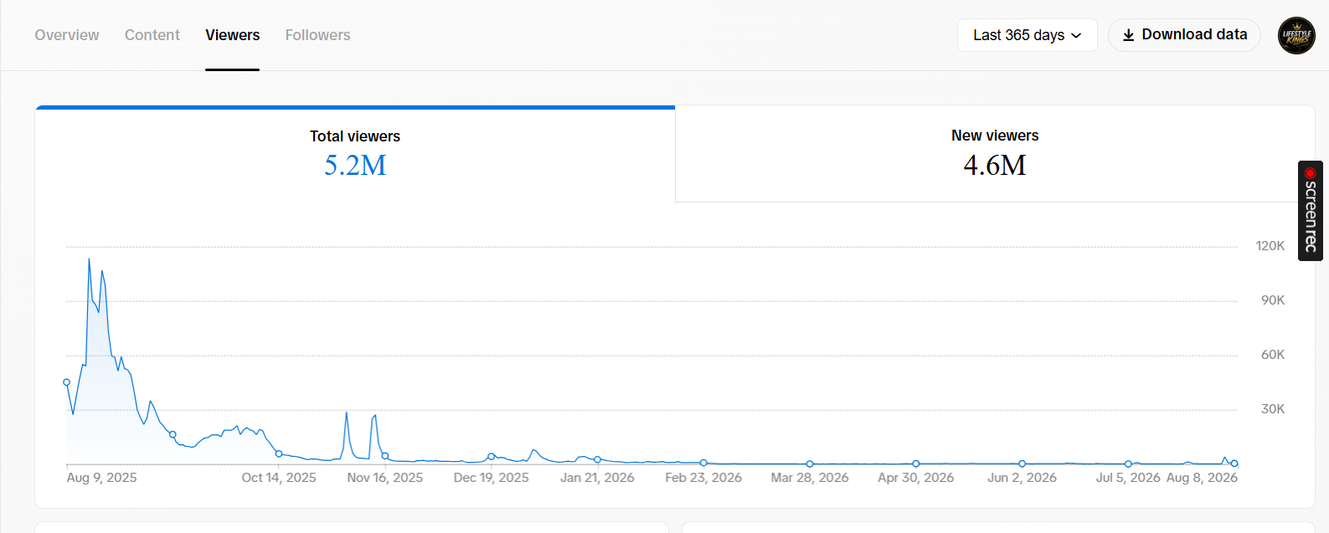
Task: Select the New viewers metric card
Action: pyautogui.click(x=995, y=154)
